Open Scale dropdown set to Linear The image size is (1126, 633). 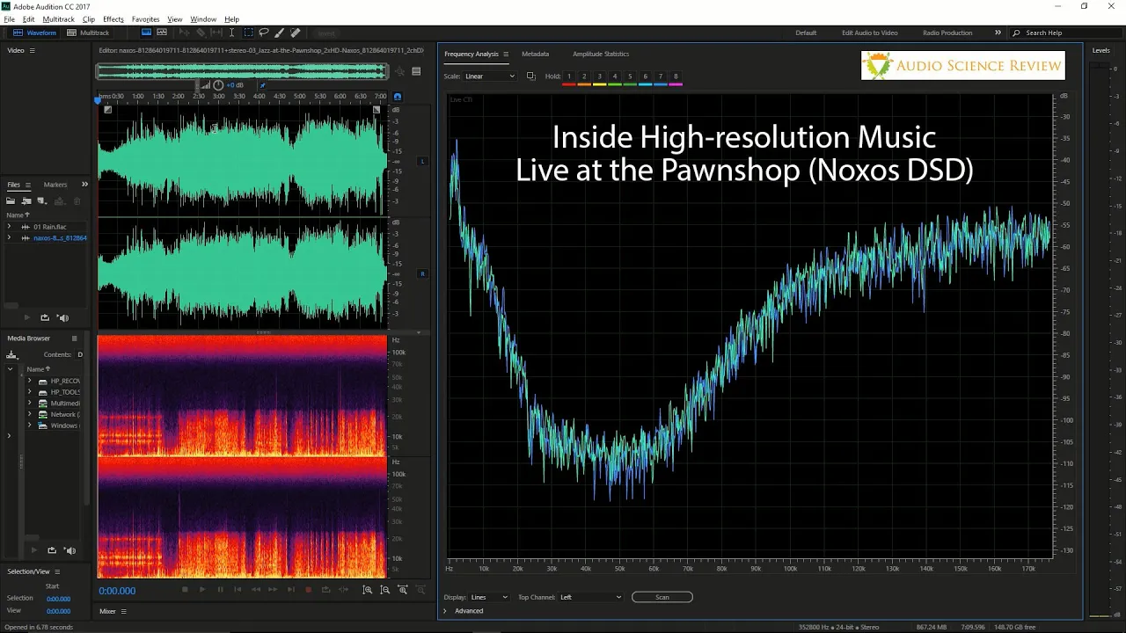pos(490,76)
